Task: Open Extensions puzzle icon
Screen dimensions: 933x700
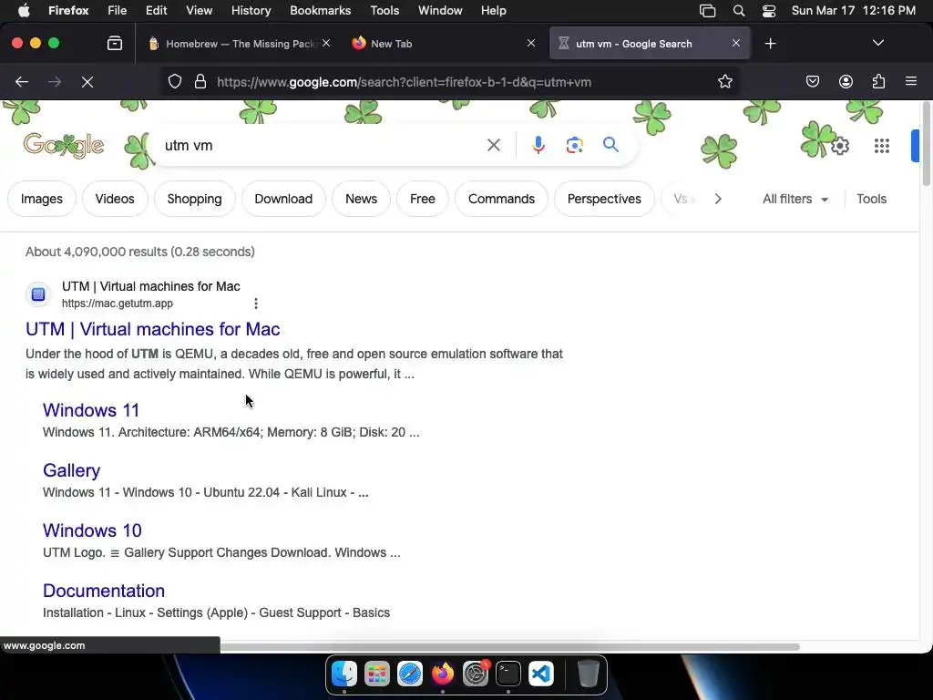Action: (878, 81)
